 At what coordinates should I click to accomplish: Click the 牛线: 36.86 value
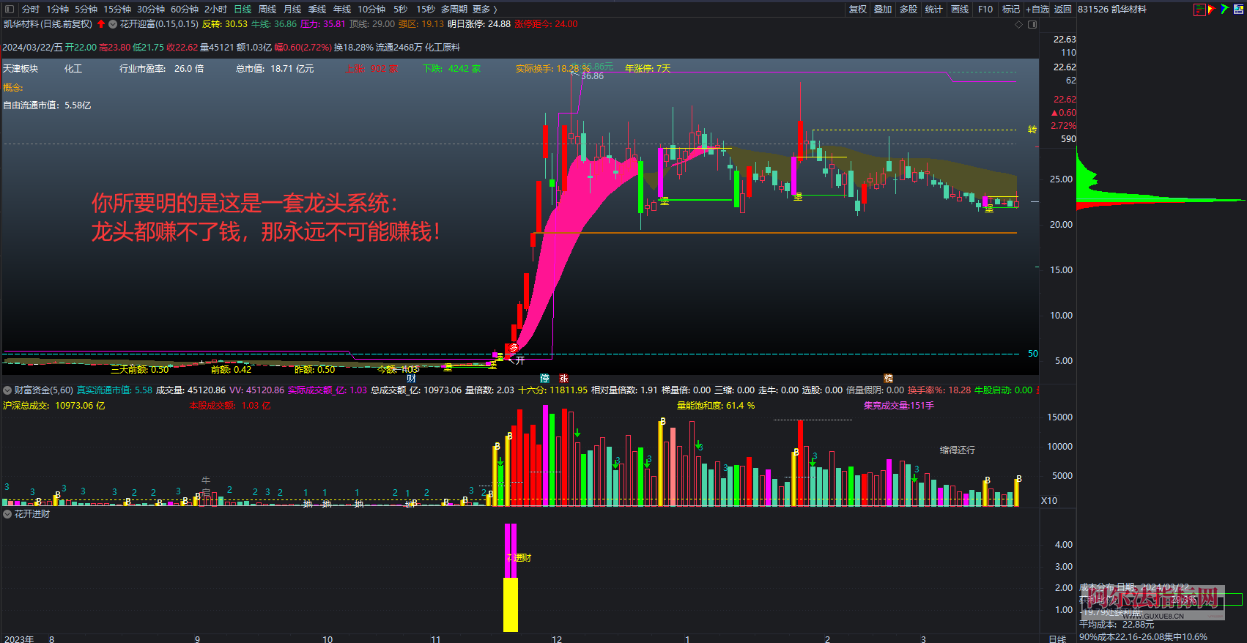[x=274, y=24]
